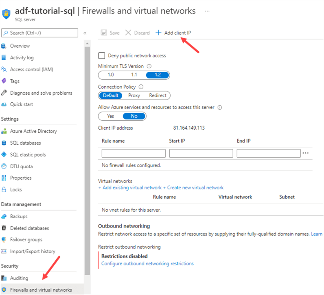Click the Discard button label
Screen dimensions: 324x295
tap(142, 33)
